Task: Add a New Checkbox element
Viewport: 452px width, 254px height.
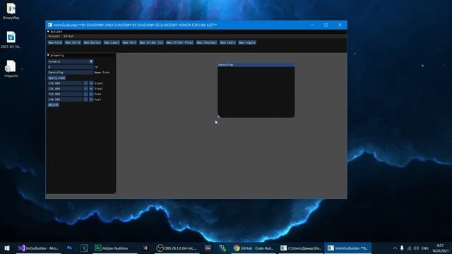Action: (x=207, y=42)
